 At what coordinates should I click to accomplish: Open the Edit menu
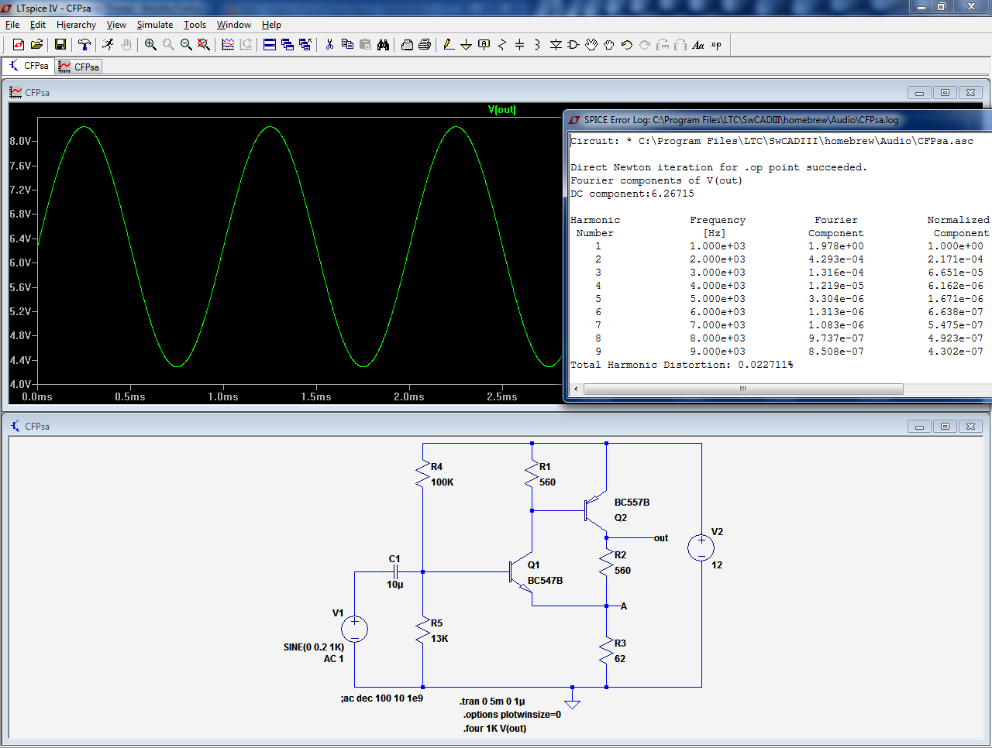pyautogui.click(x=38, y=25)
